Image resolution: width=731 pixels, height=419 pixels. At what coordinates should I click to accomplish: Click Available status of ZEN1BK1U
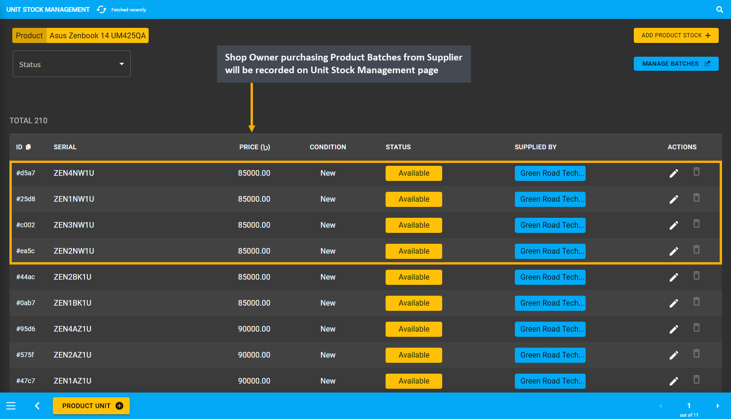(x=414, y=303)
